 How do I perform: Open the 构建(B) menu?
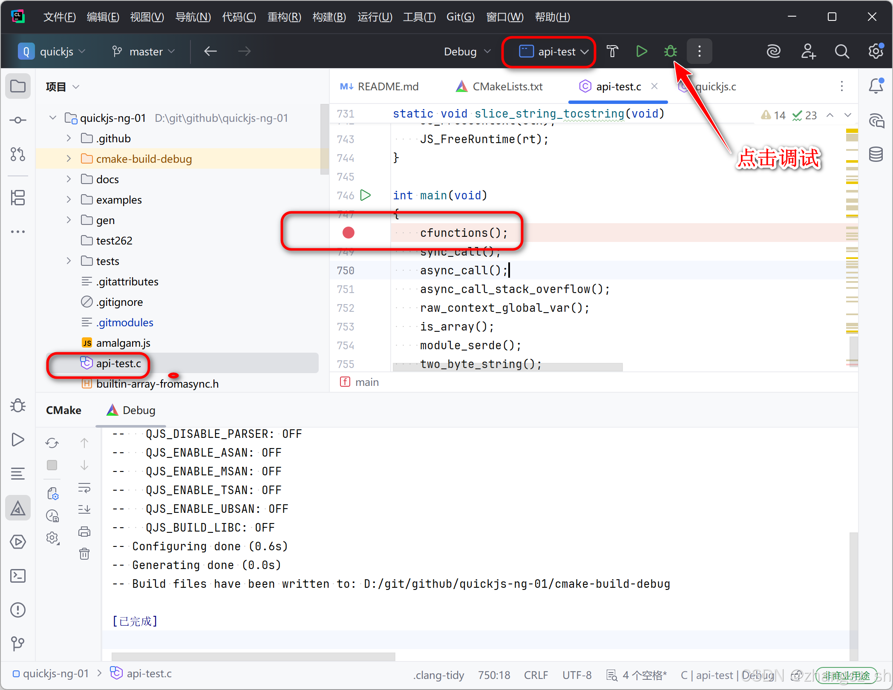pyautogui.click(x=329, y=17)
